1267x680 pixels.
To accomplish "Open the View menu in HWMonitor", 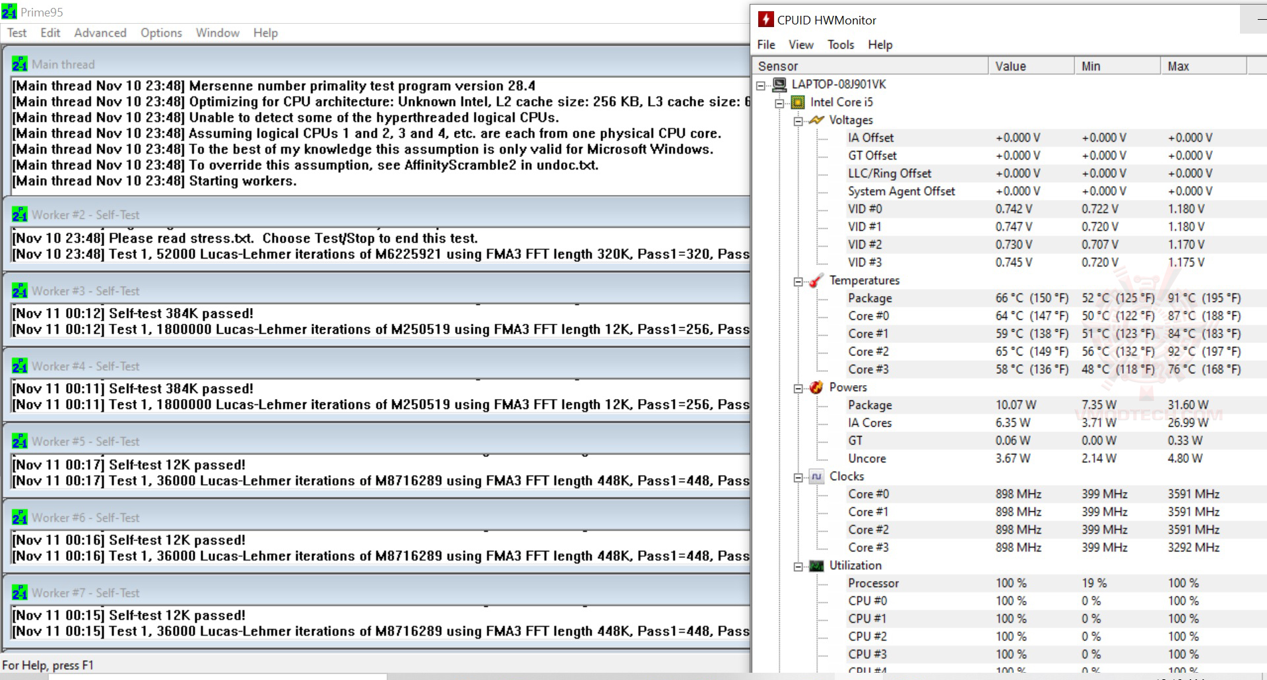I will click(x=801, y=45).
